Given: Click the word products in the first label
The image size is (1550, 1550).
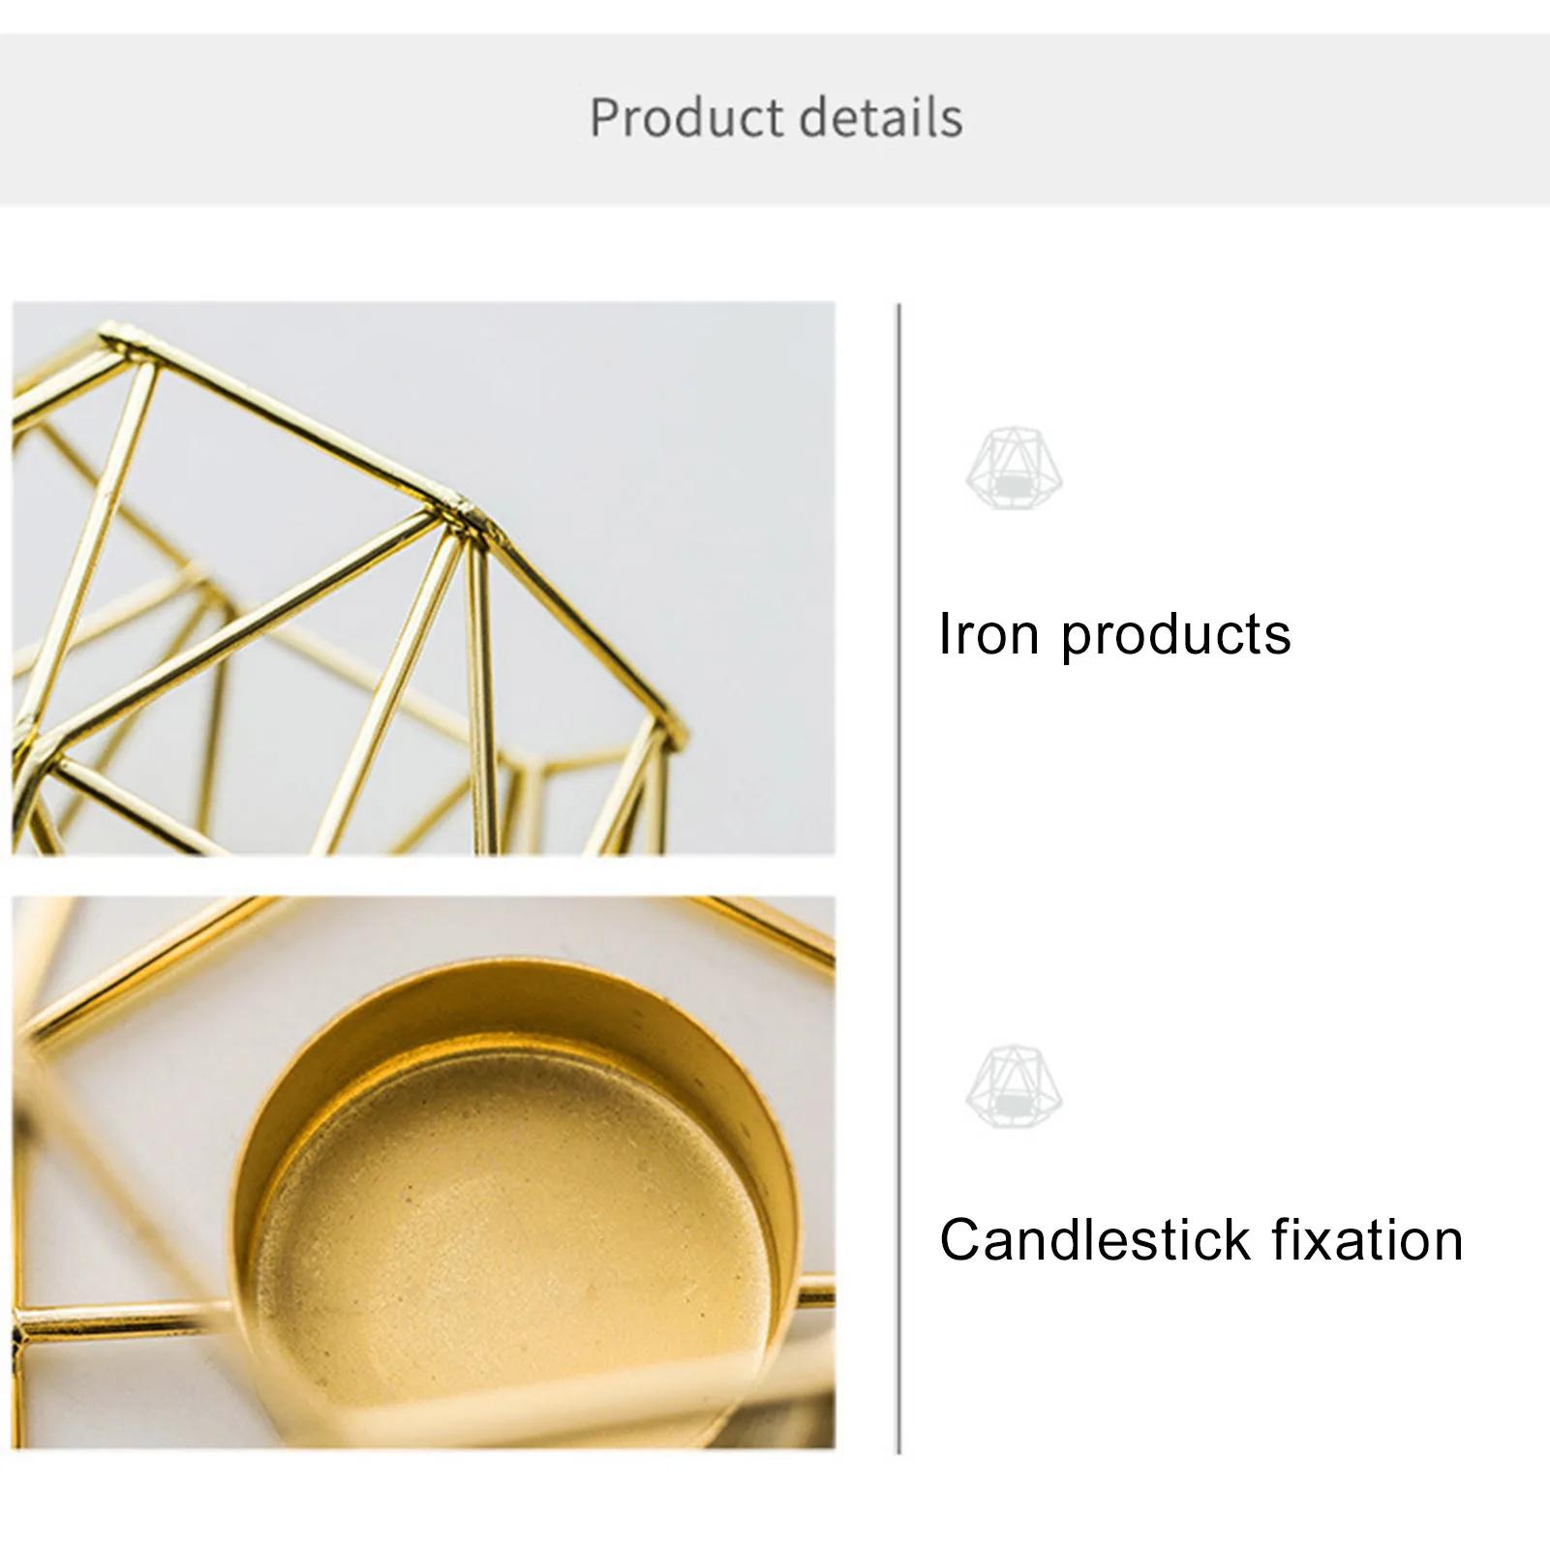Looking at the screenshot, I should (1175, 635).
